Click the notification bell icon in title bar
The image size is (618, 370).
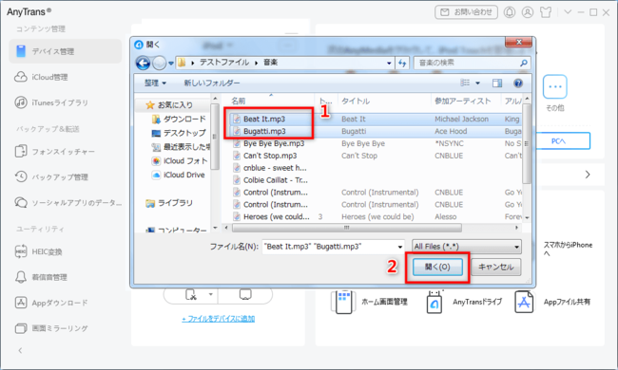point(510,12)
